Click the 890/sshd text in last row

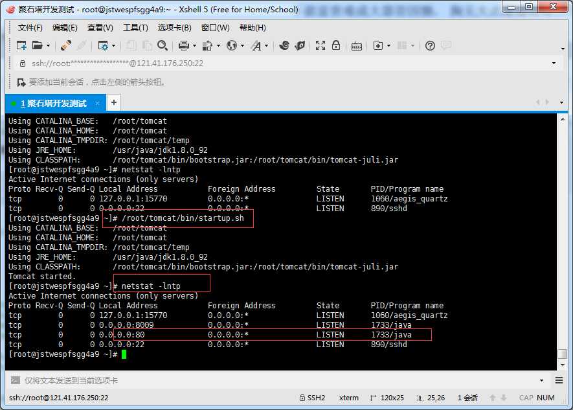pos(389,344)
